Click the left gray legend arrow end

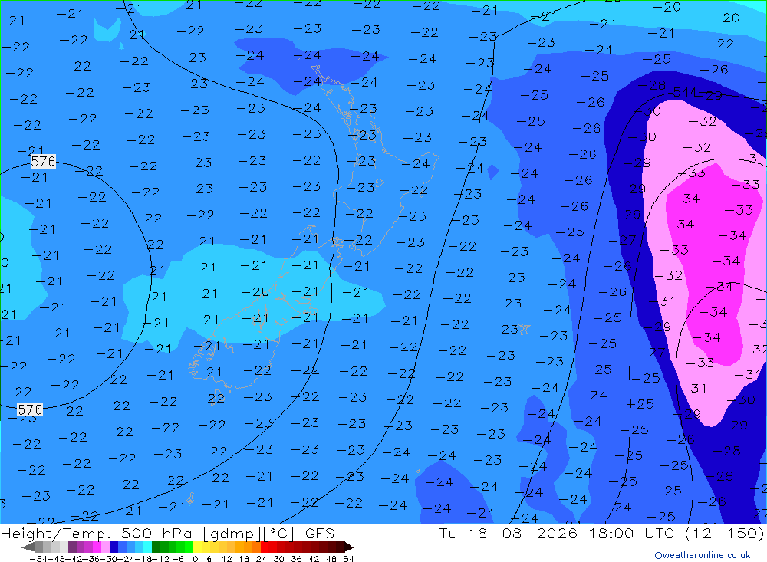tap(28, 547)
